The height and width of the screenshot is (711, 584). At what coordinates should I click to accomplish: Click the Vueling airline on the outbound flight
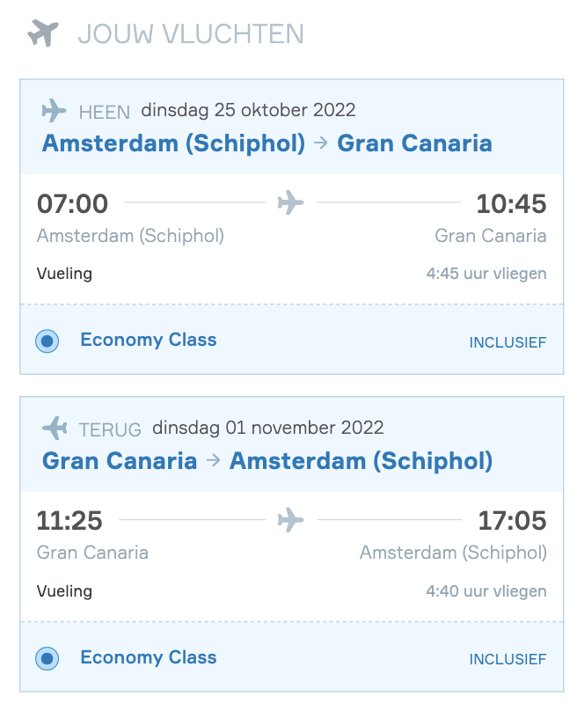pyautogui.click(x=64, y=274)
